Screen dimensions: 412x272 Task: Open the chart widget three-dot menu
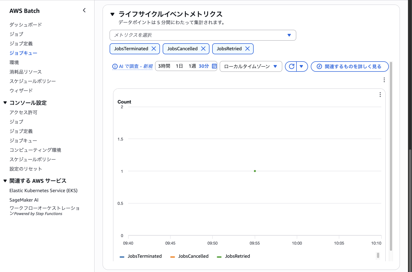pyautogui.click(x=380, y=95)
